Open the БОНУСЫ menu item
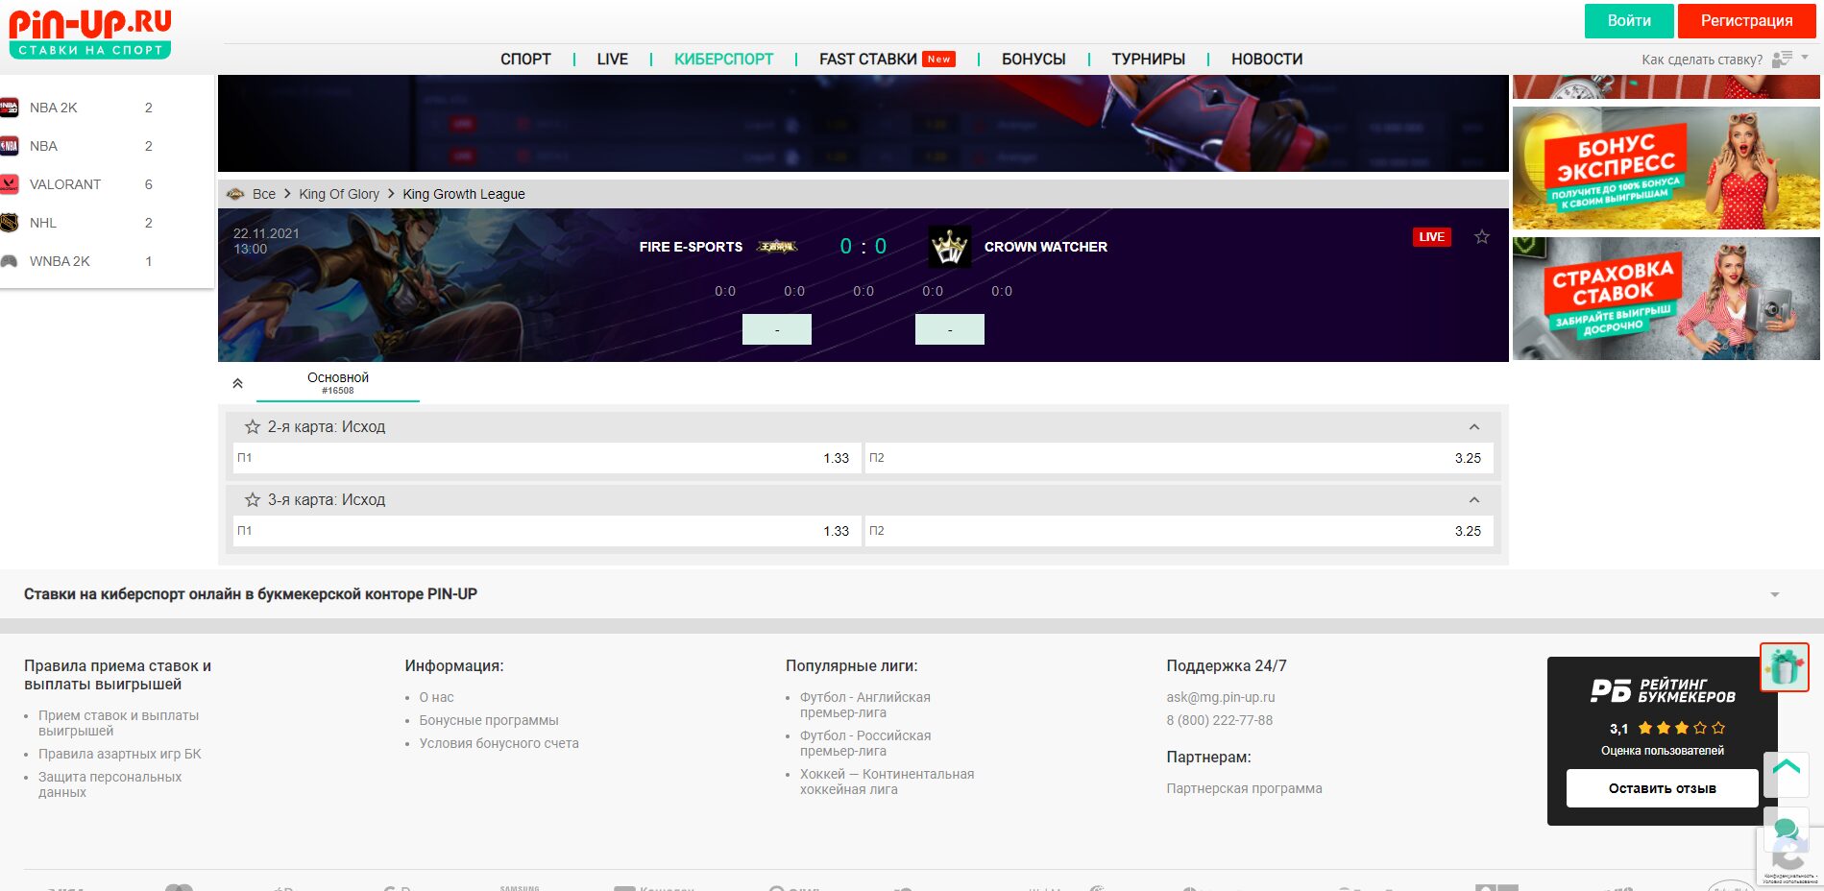The height and width of the screenshot is (891, 1824). pyautogui.click(x=1034, y=60)
